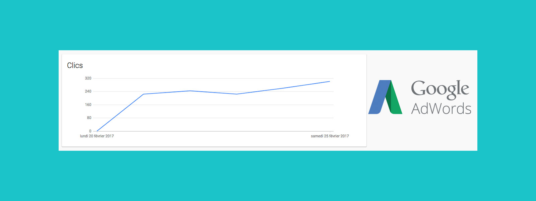Viewport: 536px width, 201px height.
Task: Click 'lundi 20 février 2017' date label
Action: coord(97,136)
